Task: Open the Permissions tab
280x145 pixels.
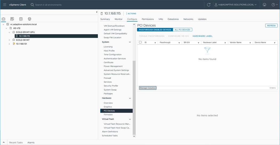Action: tap(148, 19)
